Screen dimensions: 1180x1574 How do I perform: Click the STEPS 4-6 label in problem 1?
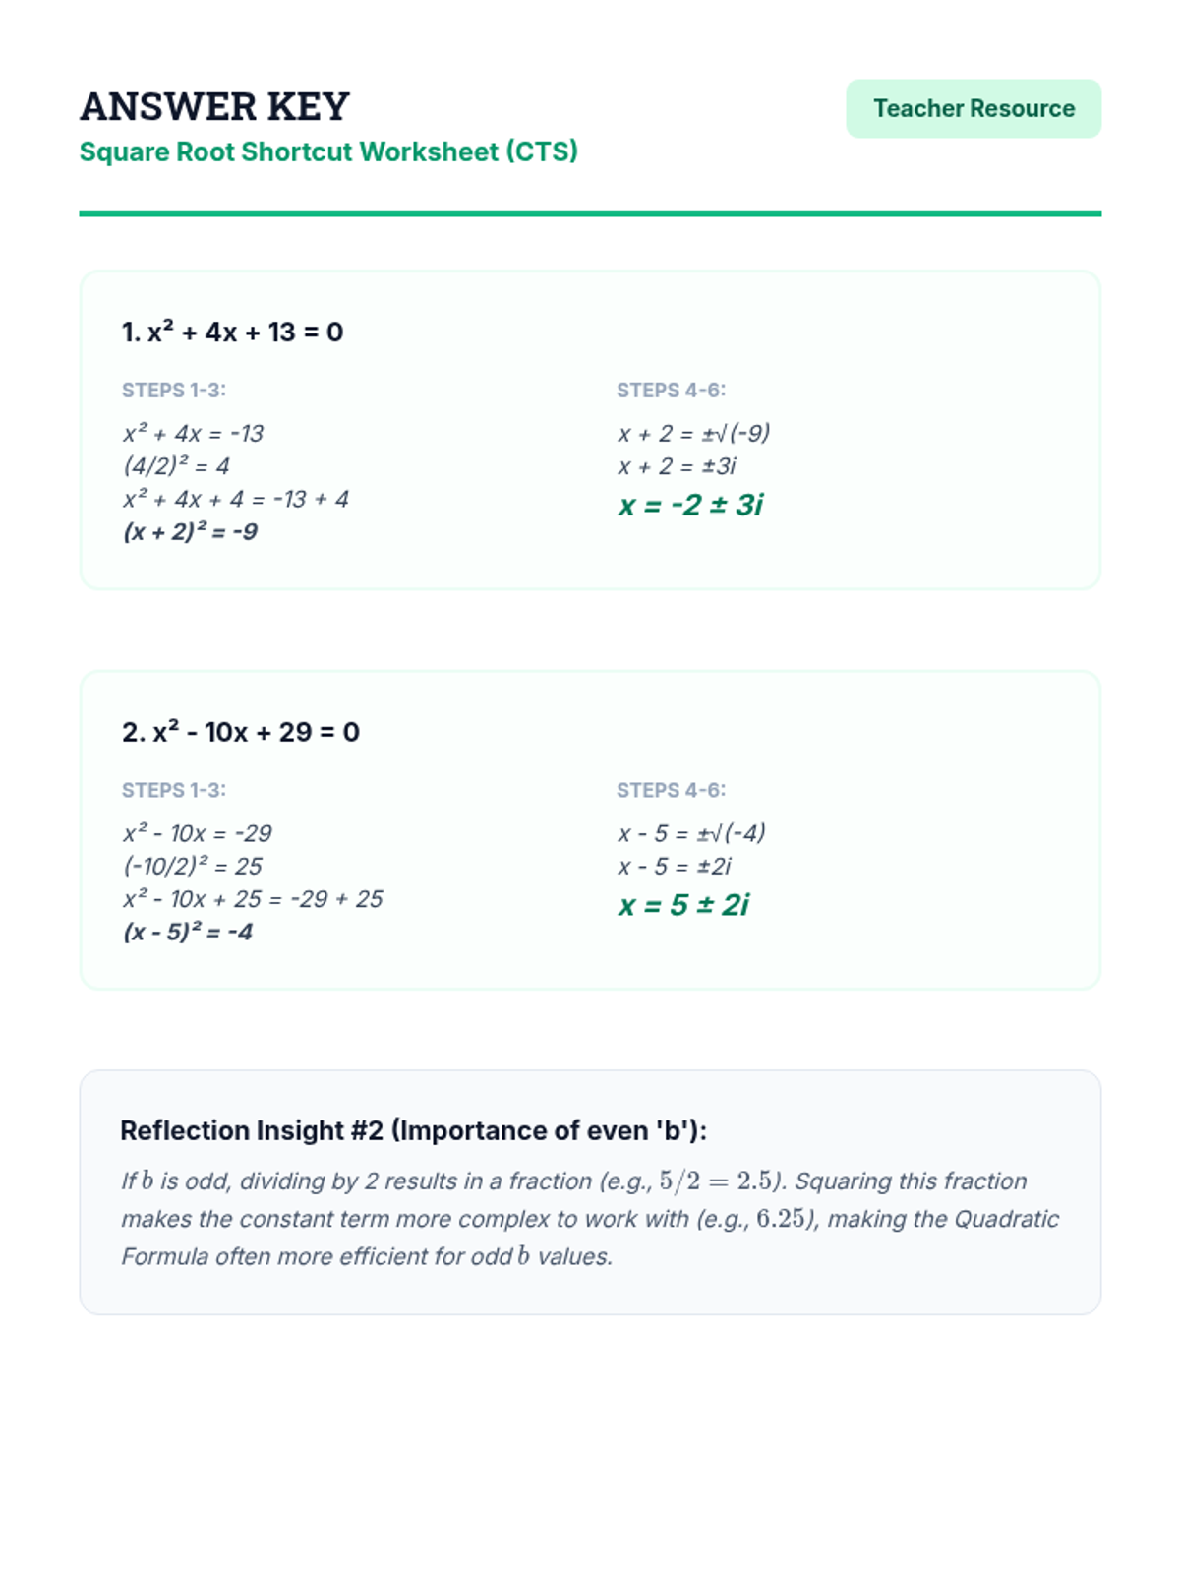tap(671, 391)
